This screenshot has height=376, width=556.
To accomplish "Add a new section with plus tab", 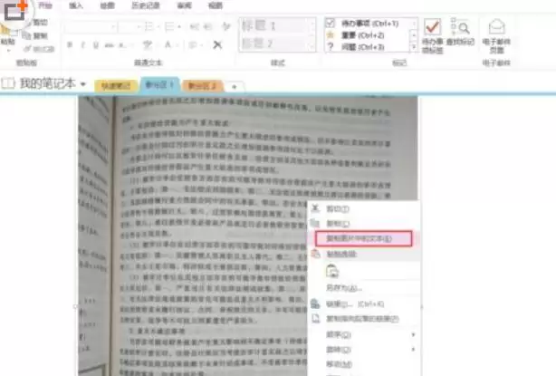I will tap(234, 87).
